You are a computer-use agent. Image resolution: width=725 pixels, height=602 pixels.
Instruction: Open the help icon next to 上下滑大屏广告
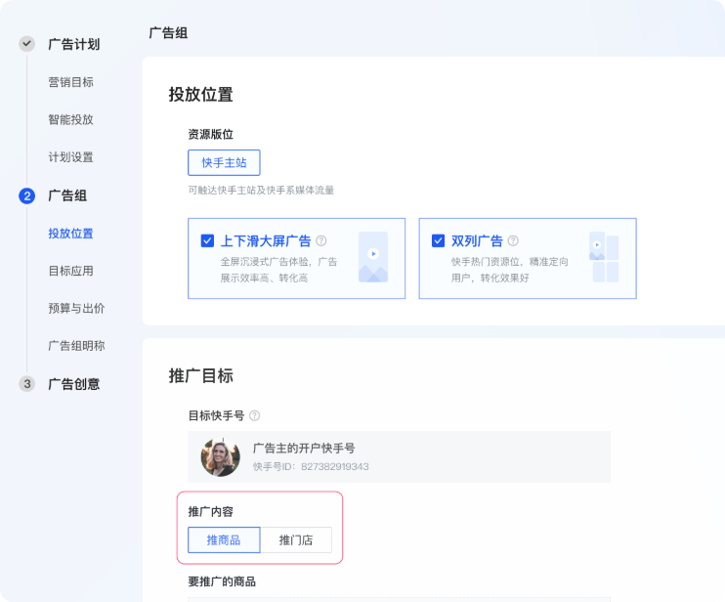pos(320,240)
